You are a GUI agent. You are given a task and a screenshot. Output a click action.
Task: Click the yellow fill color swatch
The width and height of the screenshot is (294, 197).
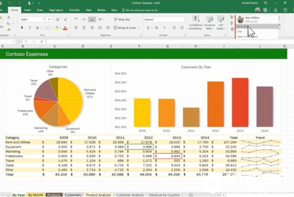click(57, 28)
